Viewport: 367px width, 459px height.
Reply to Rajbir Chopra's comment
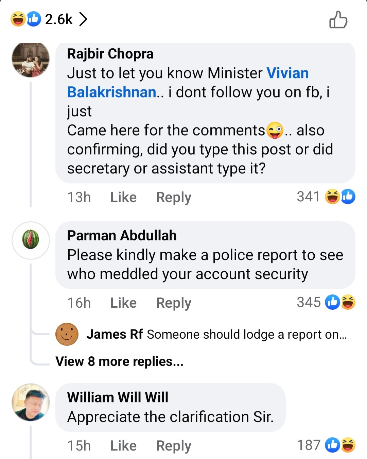[x=174, y=198]
